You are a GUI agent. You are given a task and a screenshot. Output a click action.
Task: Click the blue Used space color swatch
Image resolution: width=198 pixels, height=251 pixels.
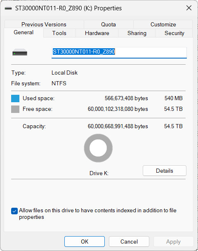[x=15, y=99]
